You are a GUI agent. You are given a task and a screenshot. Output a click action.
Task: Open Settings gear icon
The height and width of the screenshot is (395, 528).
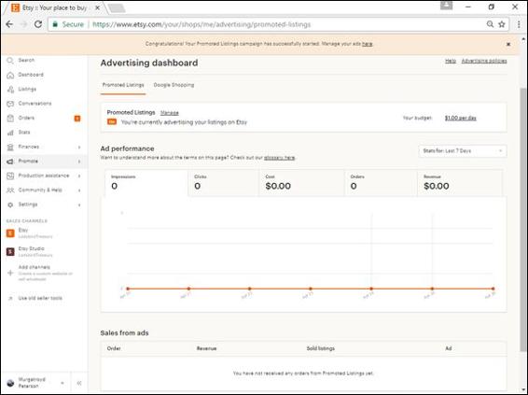coord(10,205)
